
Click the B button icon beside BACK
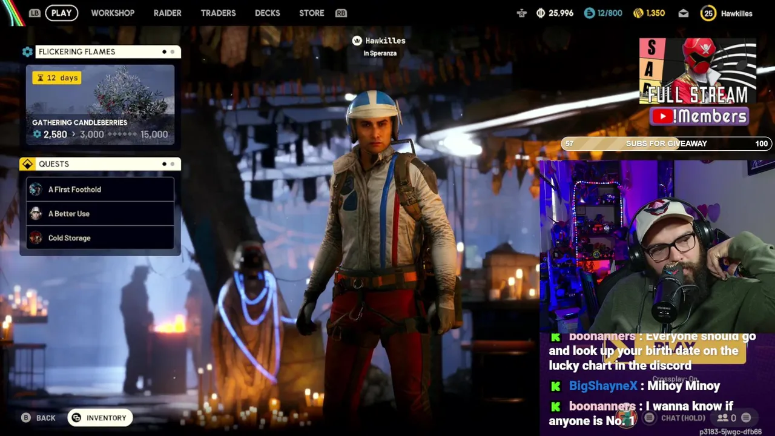(26, 418)
